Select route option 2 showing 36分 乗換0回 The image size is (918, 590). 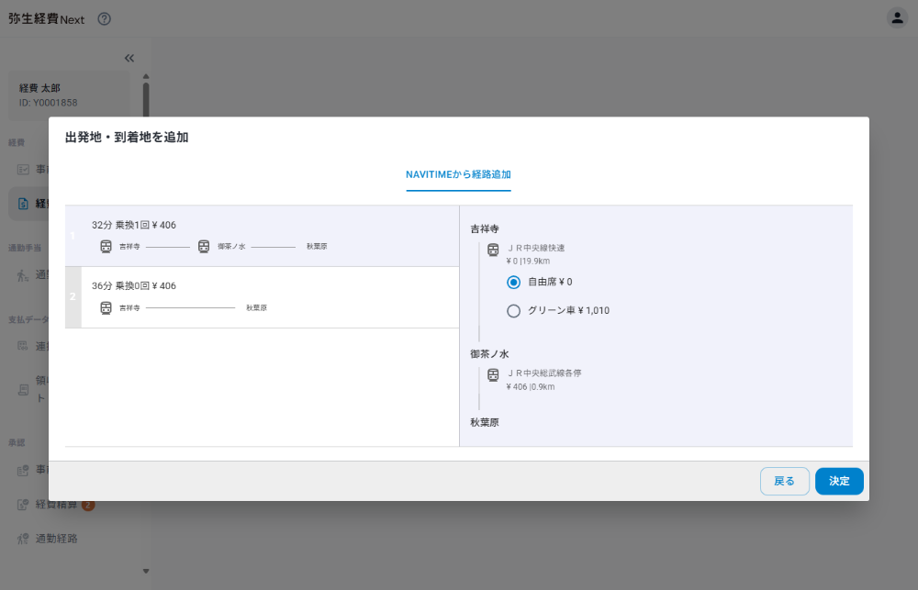(262, 296)
